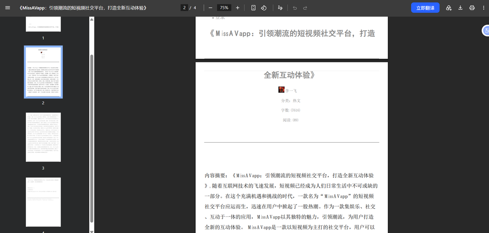This screenshot has height=233, width=489.
Task: Click the thumbnail panel scroll up arrow
Action: (92, 20)
